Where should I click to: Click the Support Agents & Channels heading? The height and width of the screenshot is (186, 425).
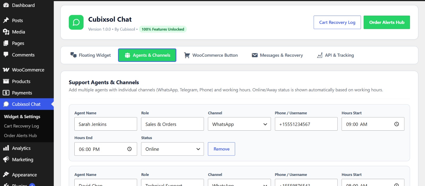point(104,82)
